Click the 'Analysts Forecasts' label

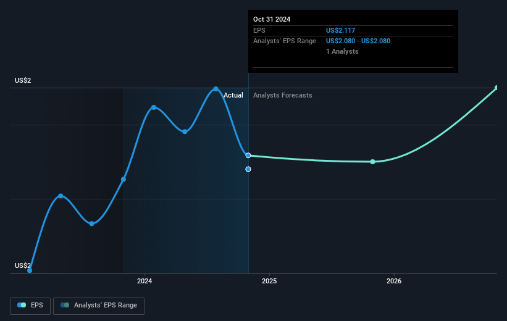tap(283, 95)
